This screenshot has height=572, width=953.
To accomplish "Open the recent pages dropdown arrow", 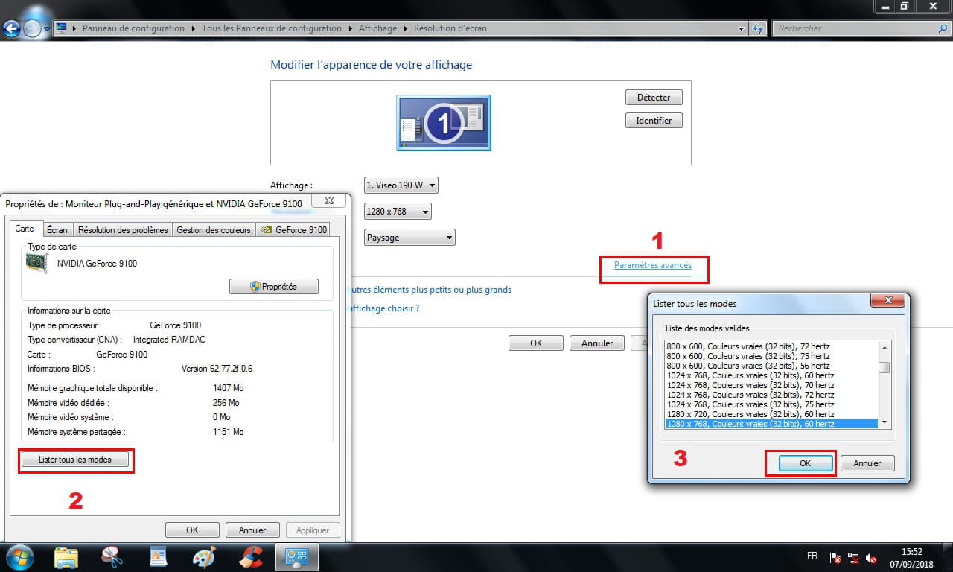I will tap(47, 28).
